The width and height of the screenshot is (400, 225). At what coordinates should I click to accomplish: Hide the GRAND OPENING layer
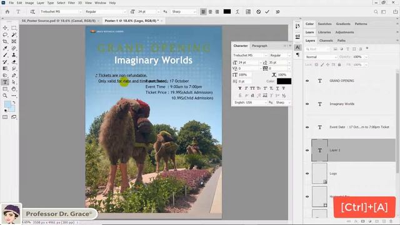coord(307,81)
